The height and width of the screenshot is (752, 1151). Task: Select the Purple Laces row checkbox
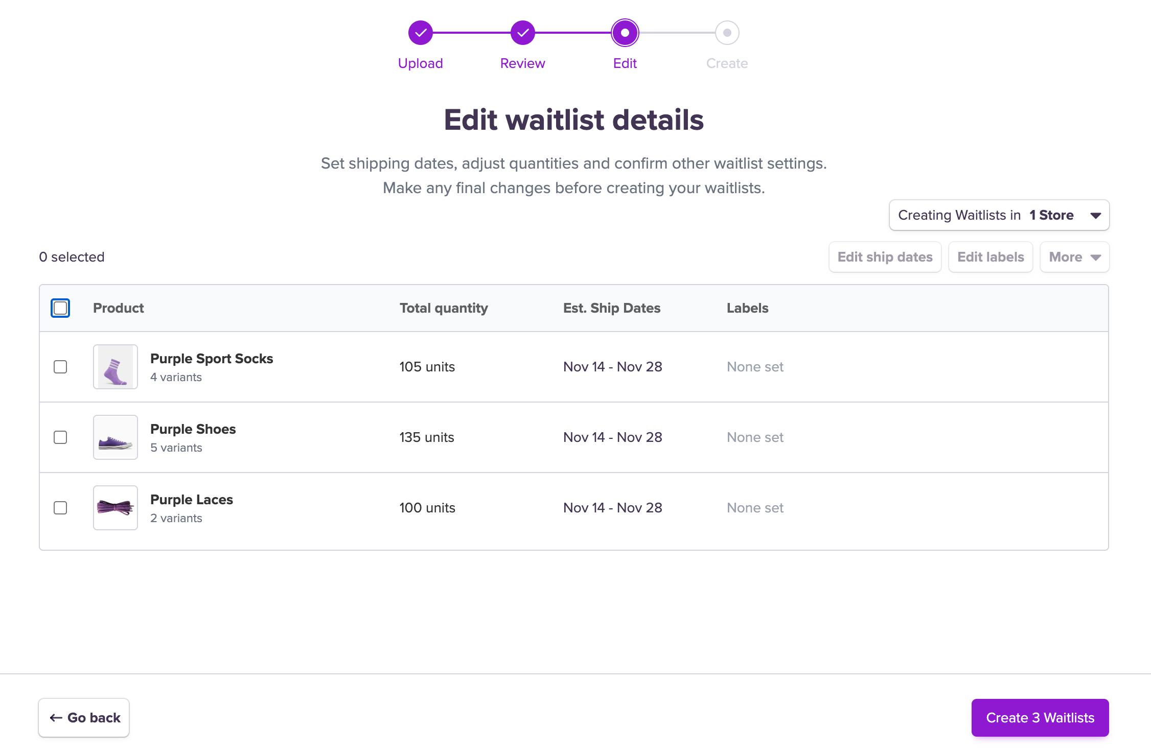(60, 508)
